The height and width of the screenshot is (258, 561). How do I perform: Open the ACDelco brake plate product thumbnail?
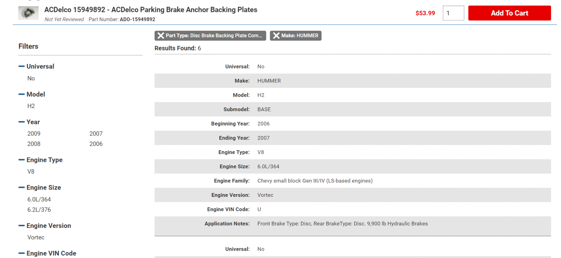pos(28,13)
